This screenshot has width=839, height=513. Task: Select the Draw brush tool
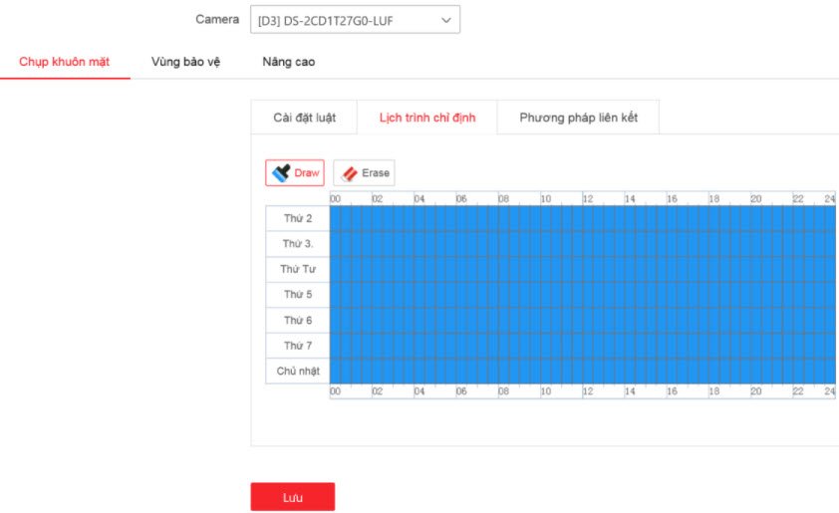pos(295,173)
